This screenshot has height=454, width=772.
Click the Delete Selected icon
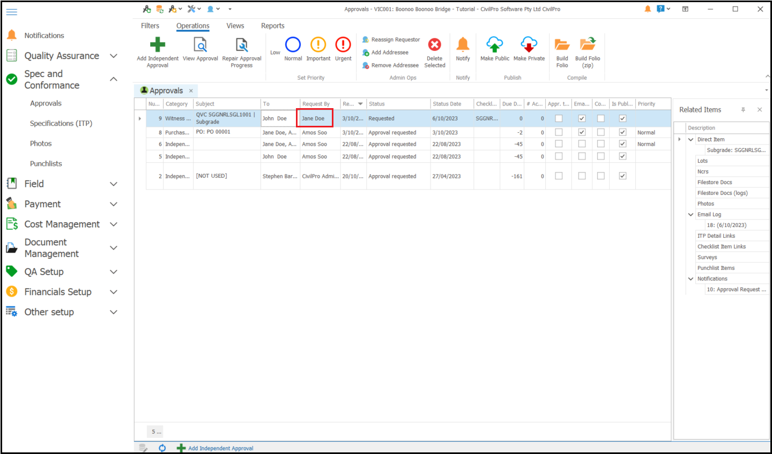coord(435,44)
